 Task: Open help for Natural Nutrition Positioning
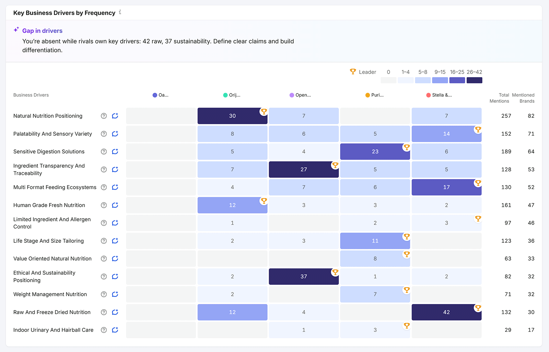104,116
